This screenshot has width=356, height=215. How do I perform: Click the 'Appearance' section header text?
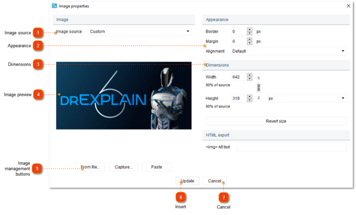pyautogui.click(x=217, y=19)
